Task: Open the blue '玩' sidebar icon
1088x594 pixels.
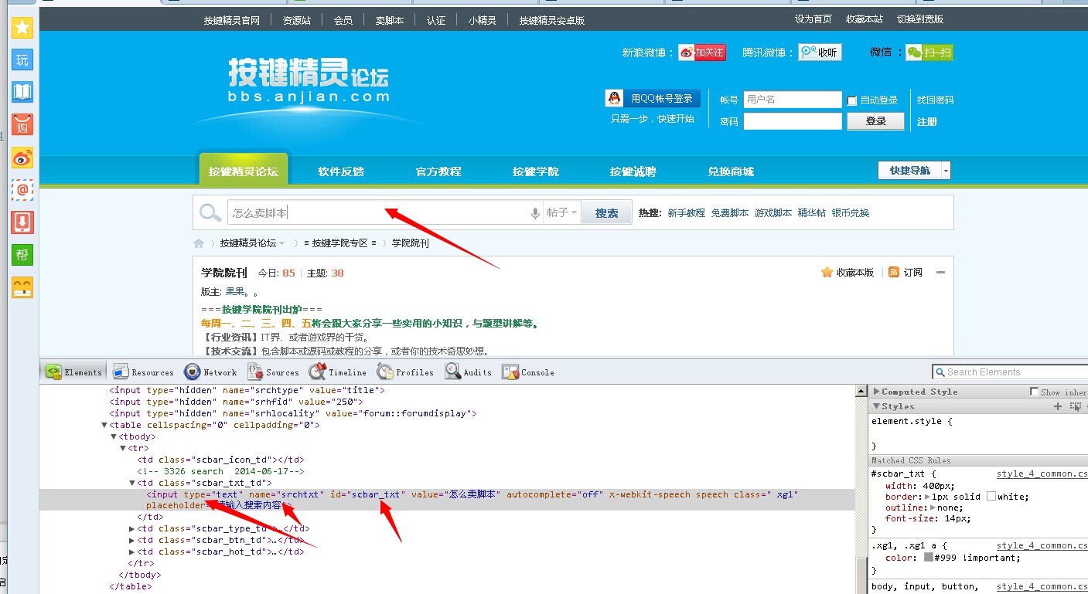Action: click(22, 60)
